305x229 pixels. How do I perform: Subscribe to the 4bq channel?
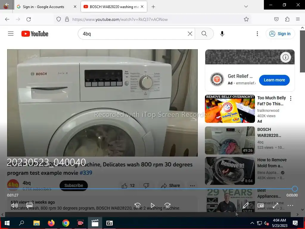click(x=74, y=185)
